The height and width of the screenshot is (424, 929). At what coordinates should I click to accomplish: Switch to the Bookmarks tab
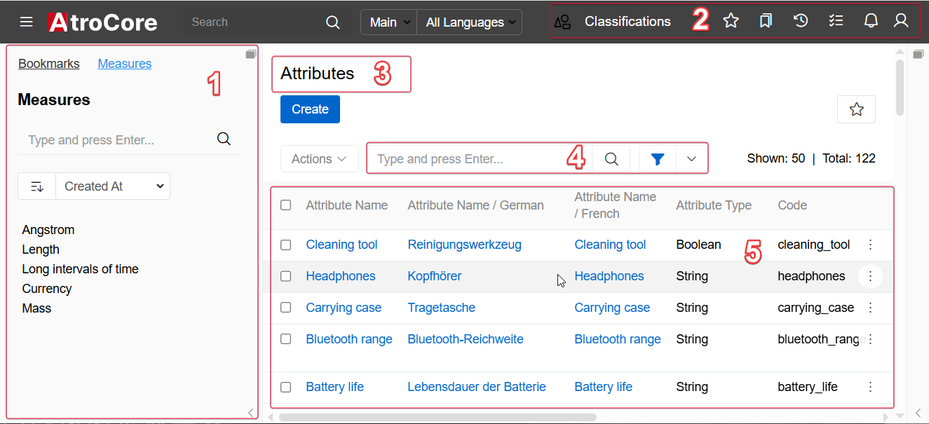[49, 64]
